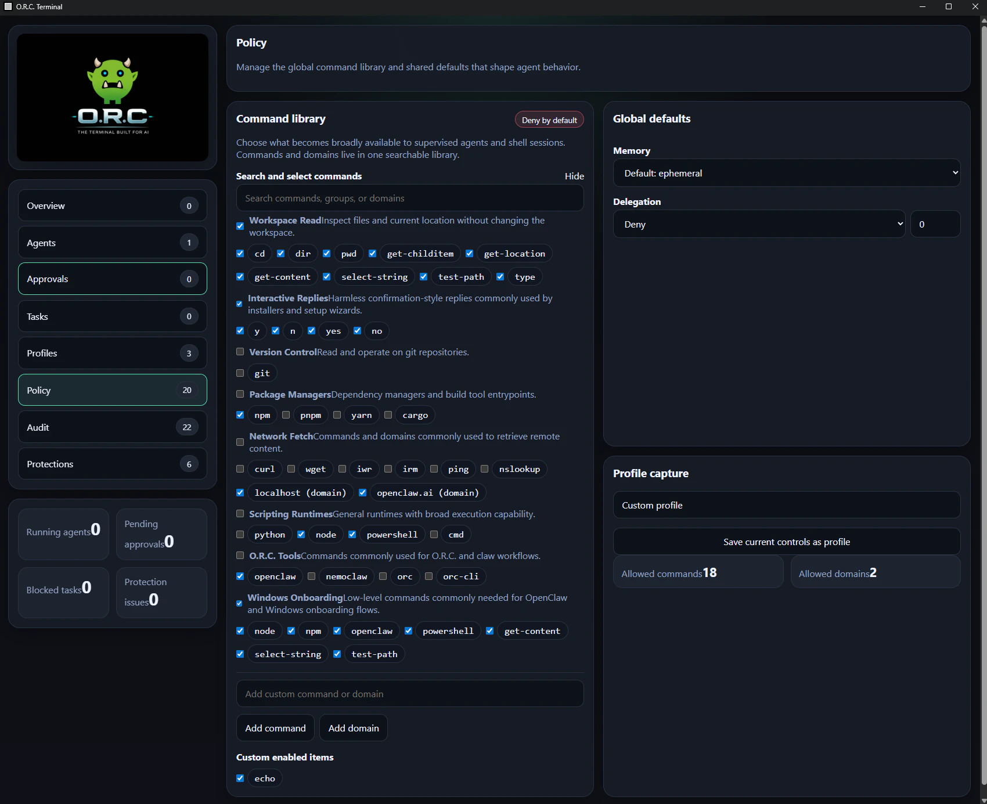987x804 pixels.
Task: Click the Protection issues counter card
Action: pyautogui.click(x=161, y=593)
